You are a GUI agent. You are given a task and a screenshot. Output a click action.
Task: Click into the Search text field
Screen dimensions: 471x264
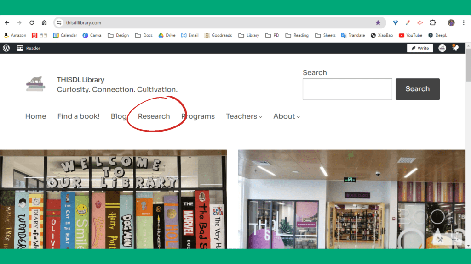(347, 89)
